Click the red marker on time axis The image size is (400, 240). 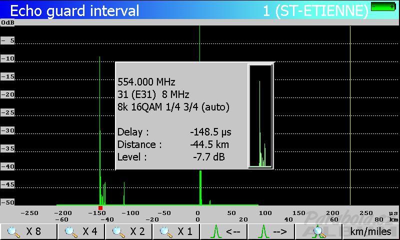click(x=100, y=208)
